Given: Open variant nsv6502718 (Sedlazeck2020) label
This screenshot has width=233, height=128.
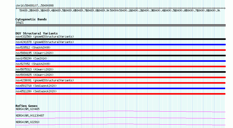Looking at the screenshot, I should [36, 86].
